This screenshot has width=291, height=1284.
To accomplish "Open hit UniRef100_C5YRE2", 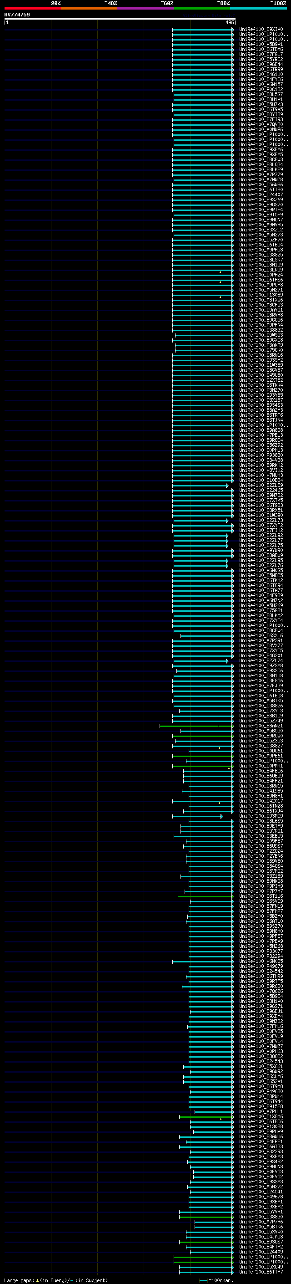I will tap(261, 59).
